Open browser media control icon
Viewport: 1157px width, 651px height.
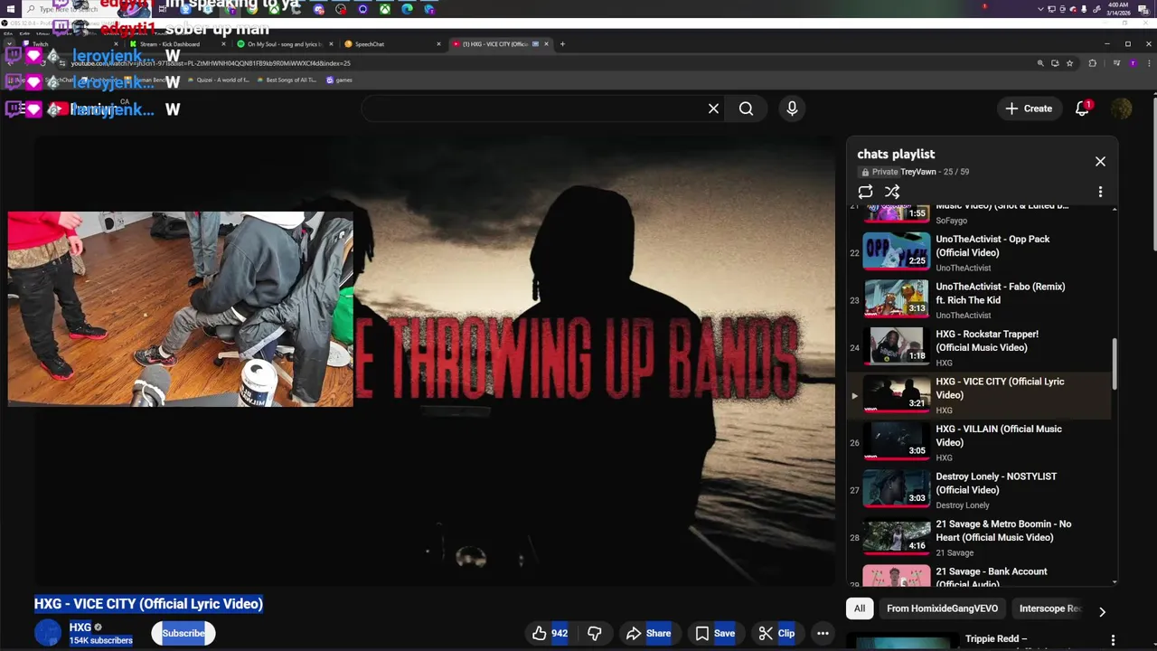pos(1116,63)
